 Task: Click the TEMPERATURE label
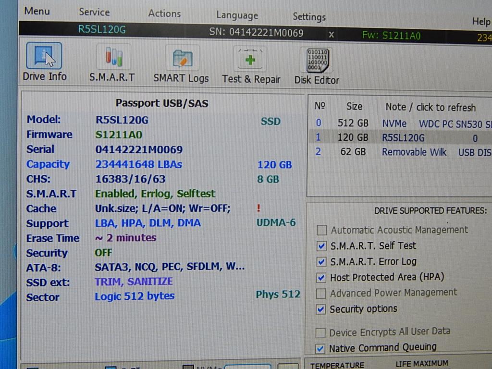click(337, 365)
